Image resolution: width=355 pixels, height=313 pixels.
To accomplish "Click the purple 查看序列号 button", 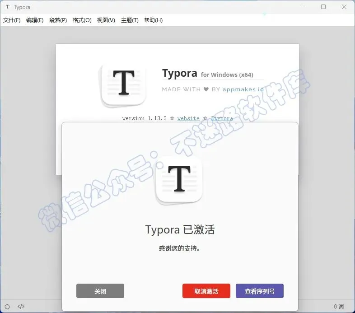I will (x=259, y=291).
